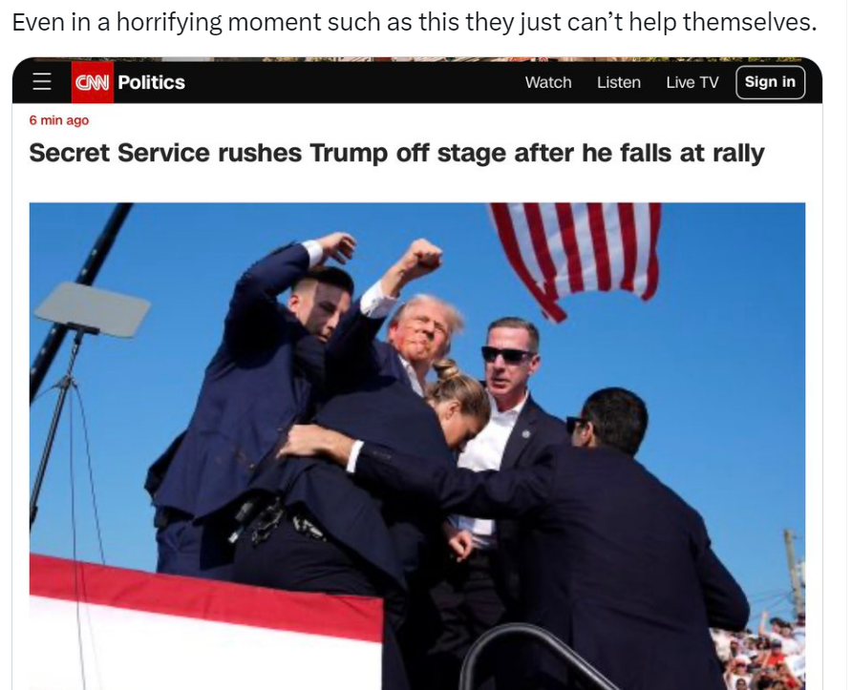Click the red CNN logo
The image size is (852, 690).
(x=93, y=82)
